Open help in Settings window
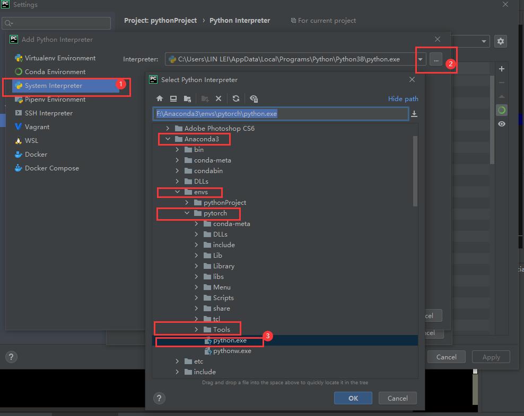The image size is (524, 416). click(x=11, y=357)
